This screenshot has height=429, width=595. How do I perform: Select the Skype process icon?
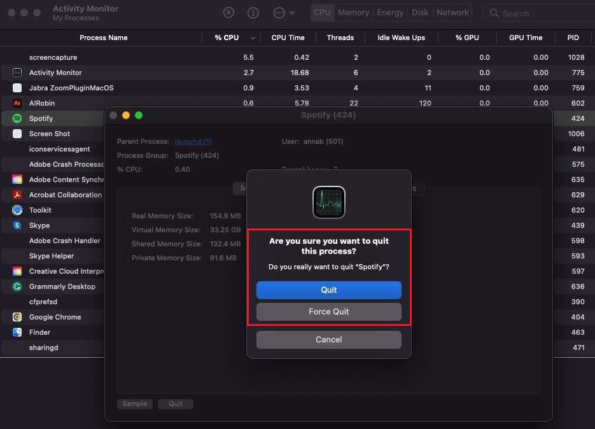point(17,225)
